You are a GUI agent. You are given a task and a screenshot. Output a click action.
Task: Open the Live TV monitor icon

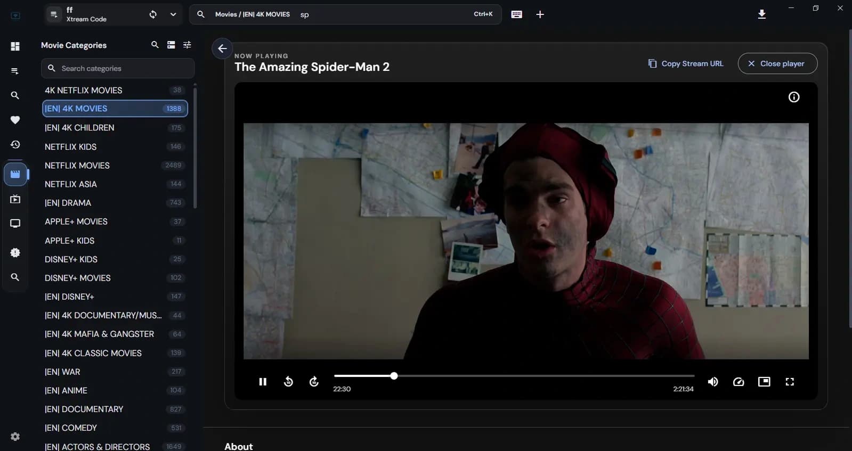click(x=15, y=224)
